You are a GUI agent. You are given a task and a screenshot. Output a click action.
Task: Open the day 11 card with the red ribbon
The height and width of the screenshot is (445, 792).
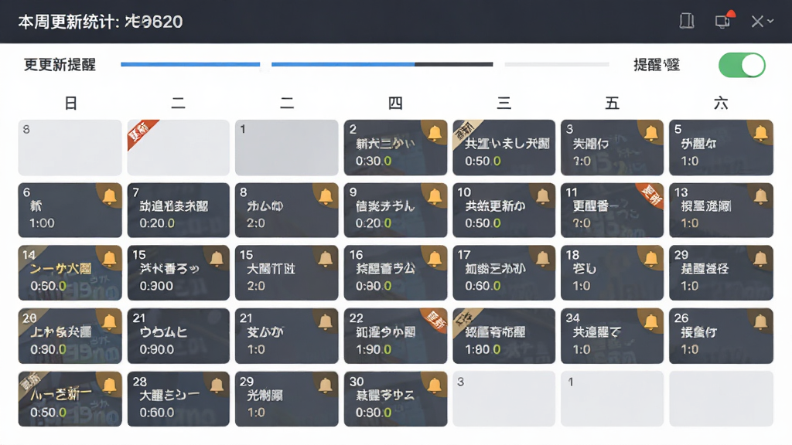613,210
